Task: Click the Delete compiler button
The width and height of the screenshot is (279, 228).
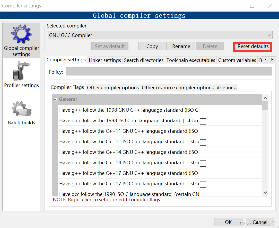Action: point(210,46)
